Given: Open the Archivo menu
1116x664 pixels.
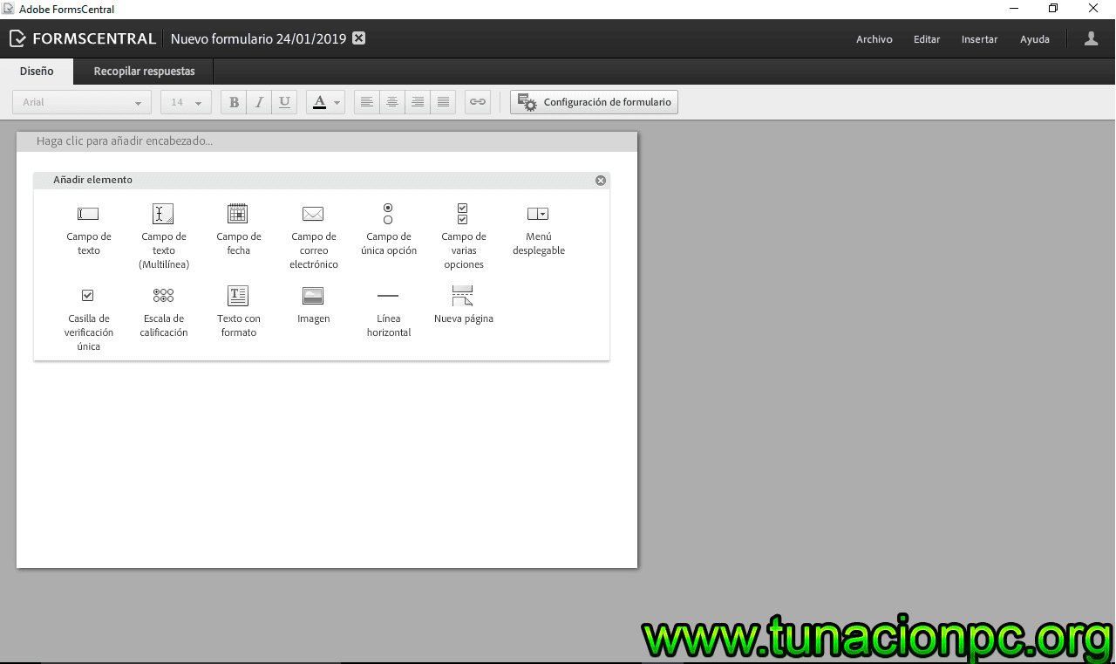Looking at the screenshot, I should point(874,39).
